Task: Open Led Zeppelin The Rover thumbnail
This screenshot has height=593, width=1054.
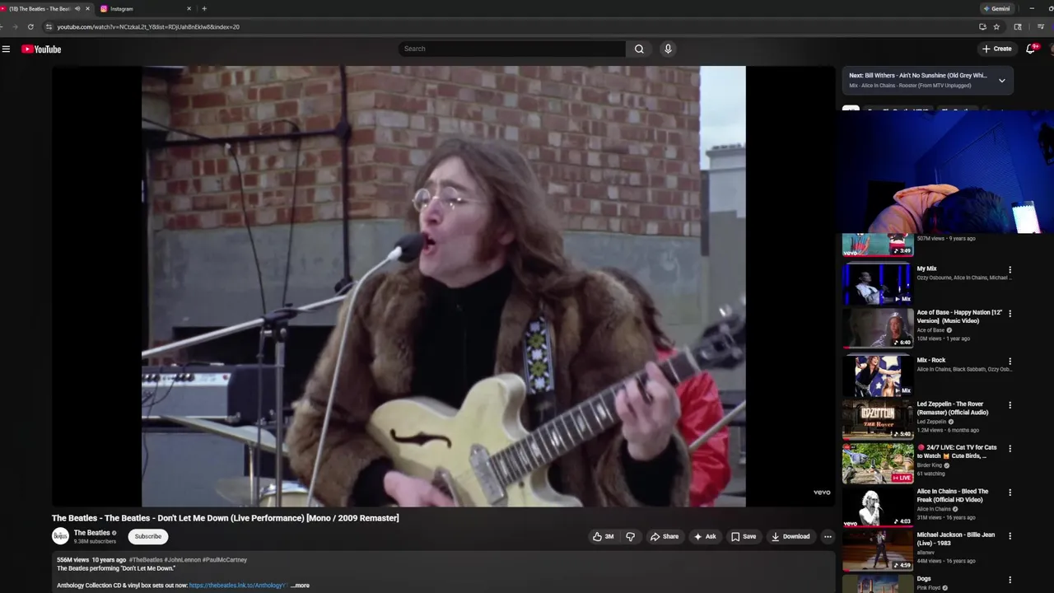Action: [x=878, y=419]
